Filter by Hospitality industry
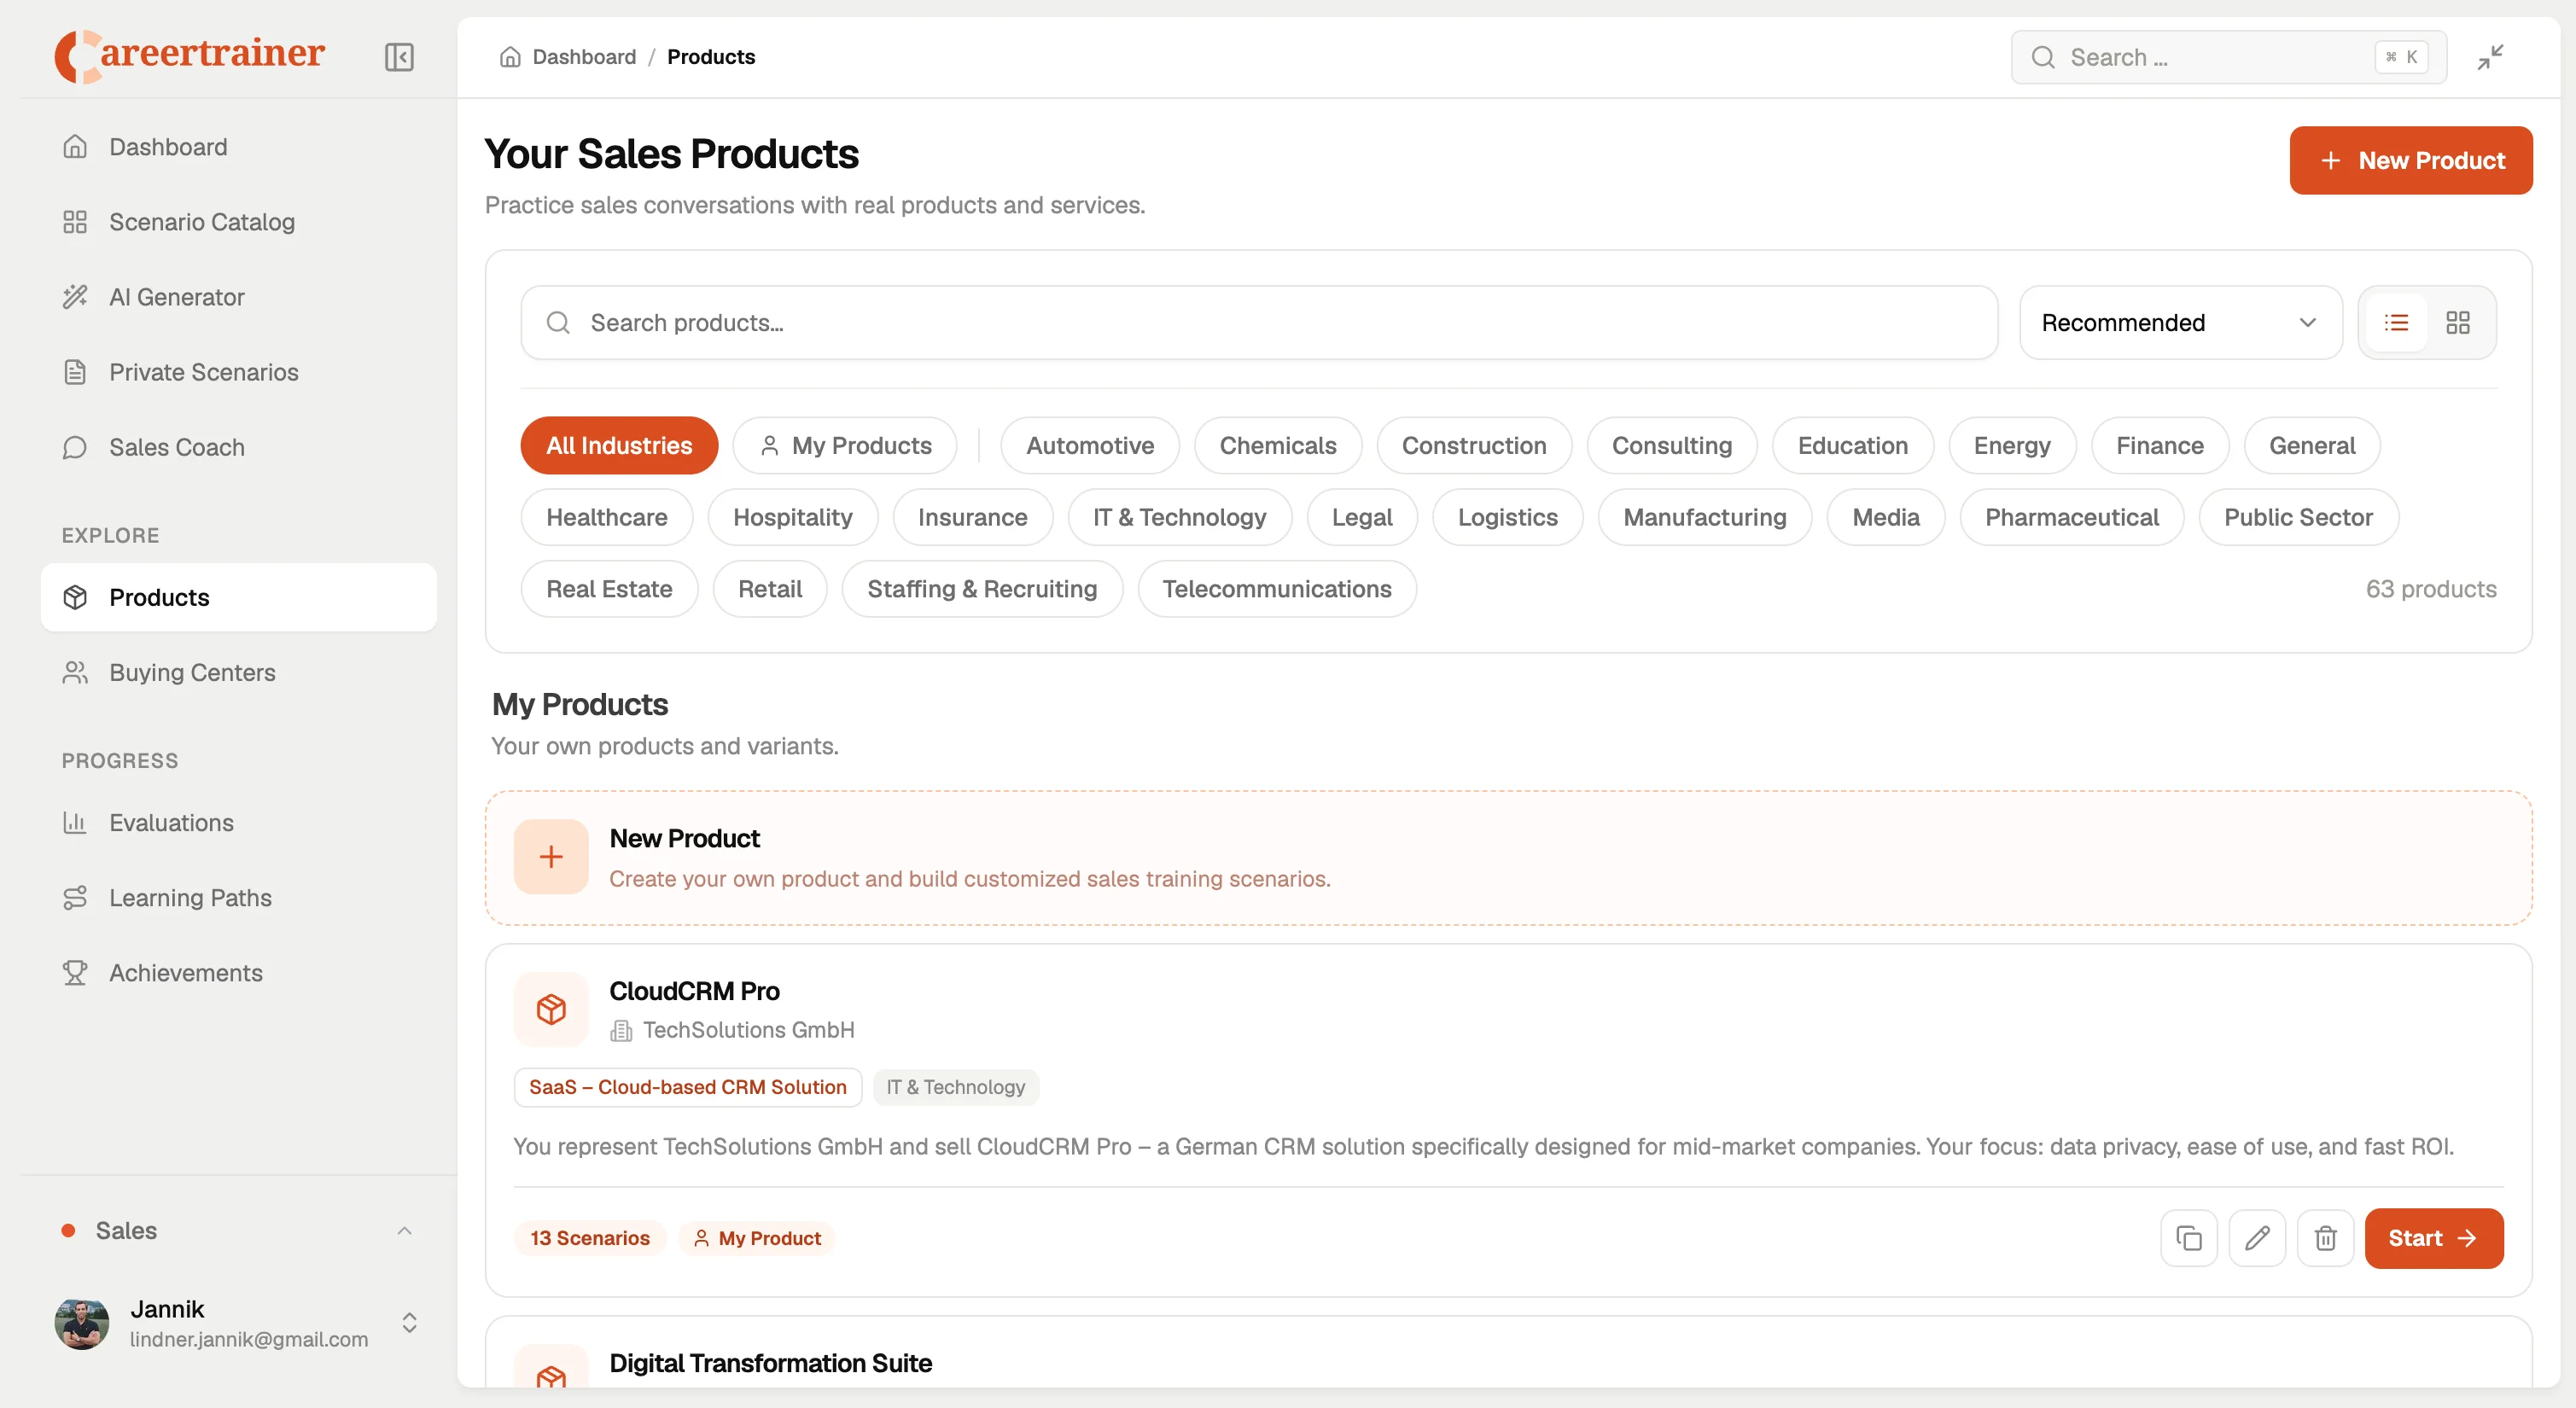2576x1408 pixels. [x=792, y=517]
